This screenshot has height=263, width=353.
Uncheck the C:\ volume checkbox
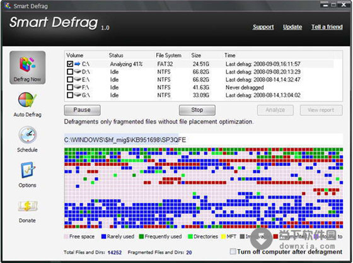click(70, 64)
